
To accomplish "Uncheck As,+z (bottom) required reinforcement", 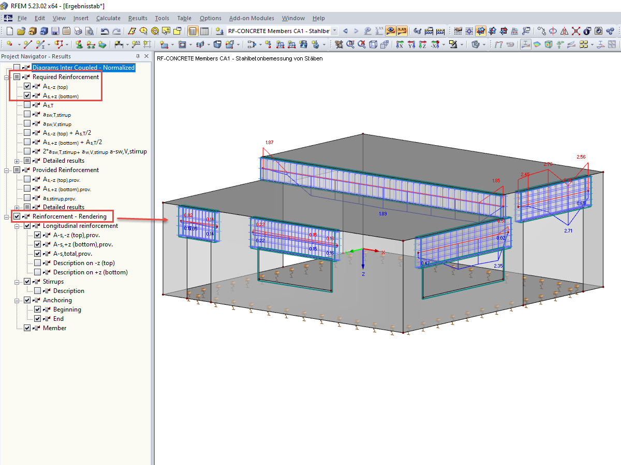I will [27, 96].
